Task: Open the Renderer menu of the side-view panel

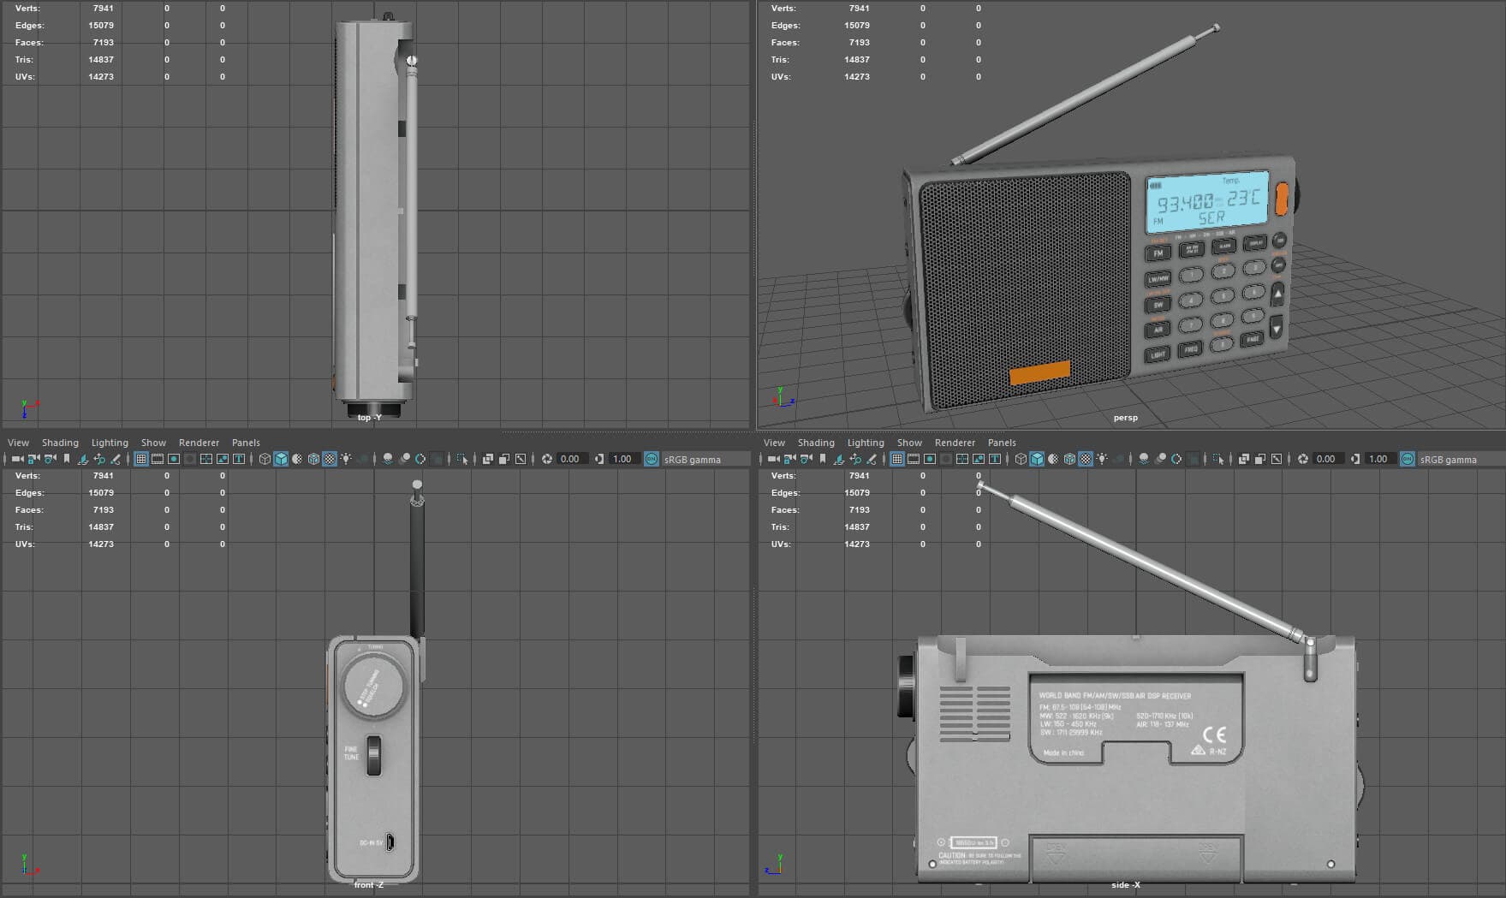Action: click(955, 443)
